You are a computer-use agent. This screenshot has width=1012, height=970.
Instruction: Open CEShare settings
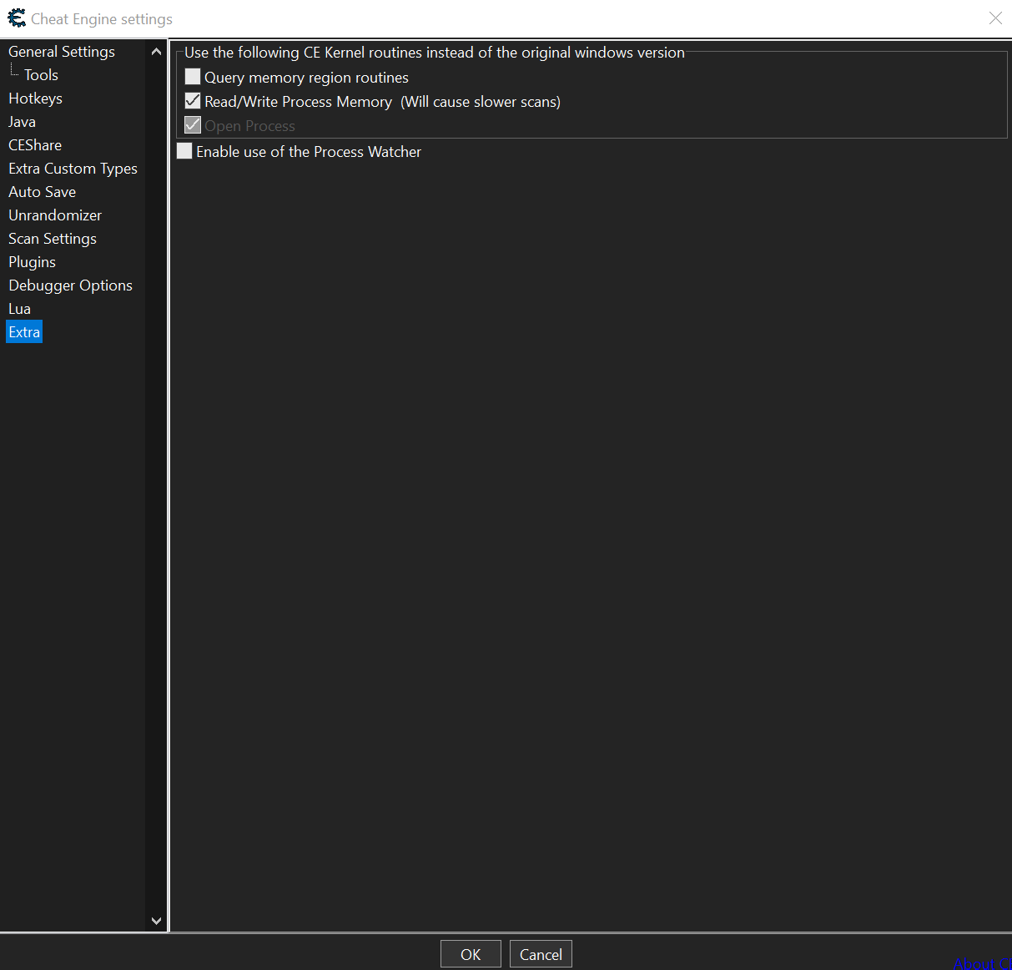pyautogui.click(x=35, y=145)
